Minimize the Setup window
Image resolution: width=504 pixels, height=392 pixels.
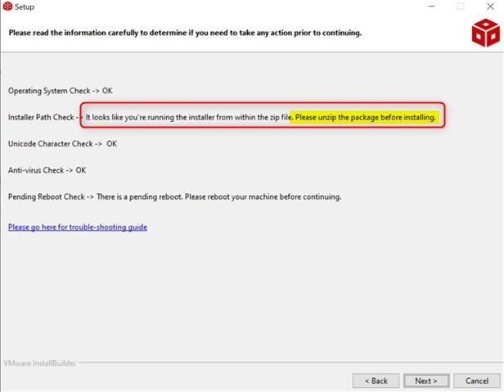[432, 7]
